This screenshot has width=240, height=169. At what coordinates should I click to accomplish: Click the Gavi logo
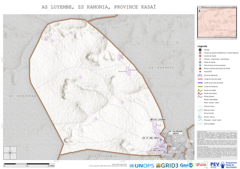pos(187,165)
